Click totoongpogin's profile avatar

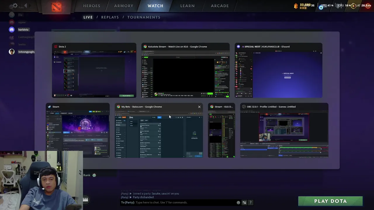pos(12,52)
